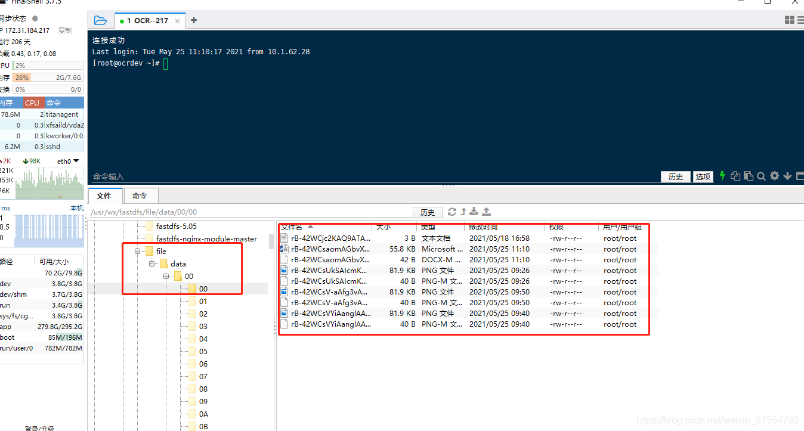
Task: Select the 81.9 KB PNG file dated 09:50
Action: pyautogui.click(x=468, y=292)
